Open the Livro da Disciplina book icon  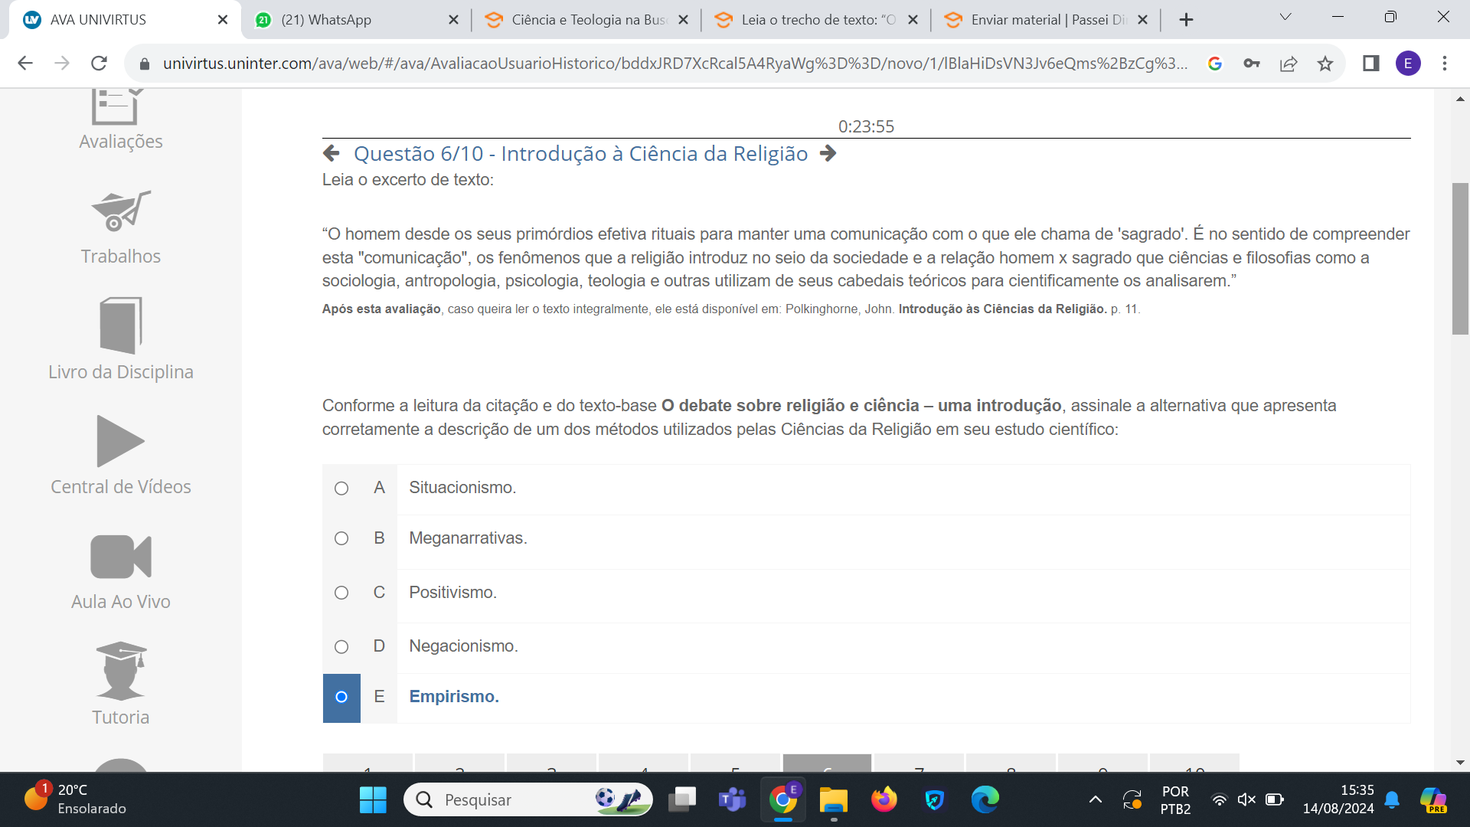(121, 325)
